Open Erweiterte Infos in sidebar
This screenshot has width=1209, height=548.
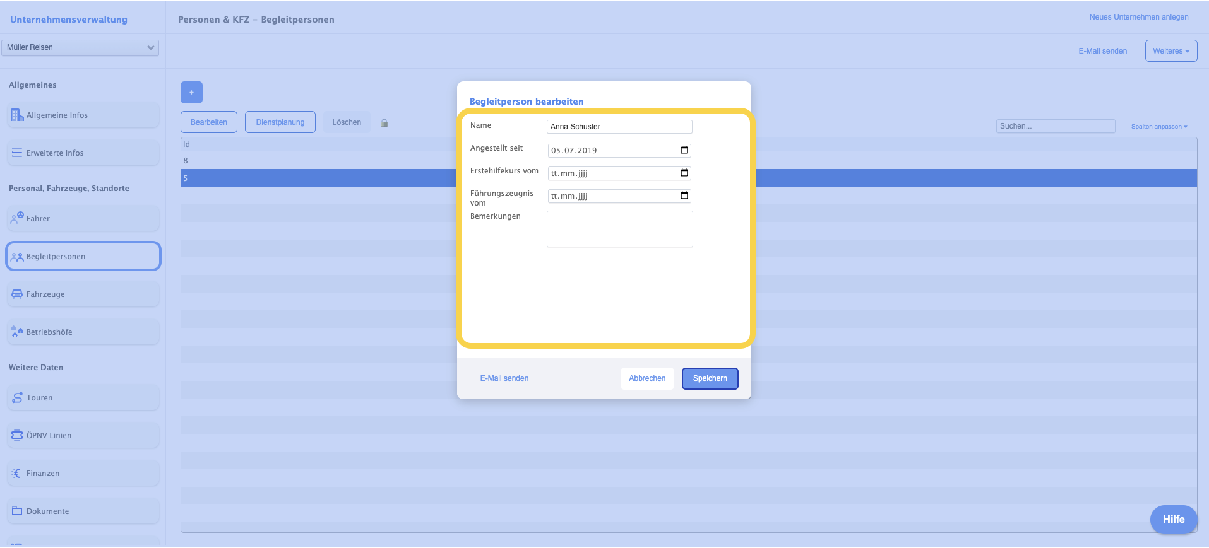55,153
